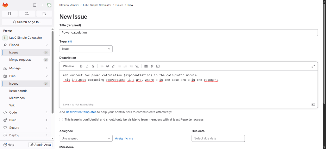Click the create new plus icon
Screen dimensions: 326x149
(x=42, y=5)
